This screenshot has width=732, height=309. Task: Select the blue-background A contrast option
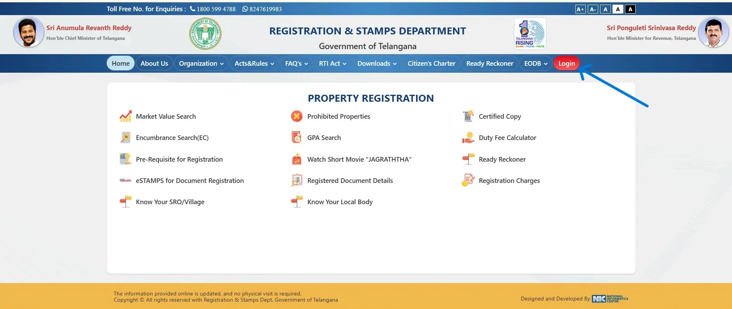point(605,9)
